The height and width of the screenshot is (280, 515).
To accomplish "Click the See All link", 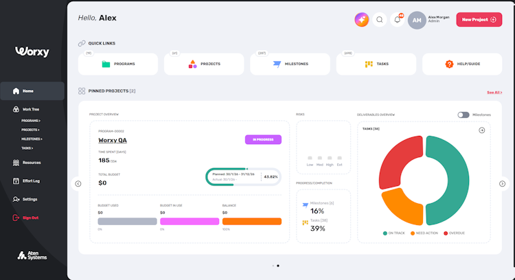I will coord(494,93).
